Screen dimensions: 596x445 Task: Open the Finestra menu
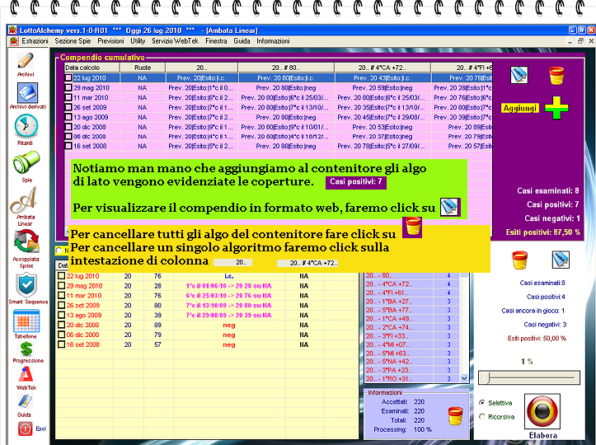[x=216, y=41]
